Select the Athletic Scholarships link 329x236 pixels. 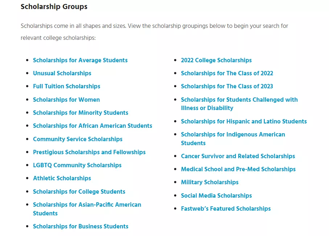tap(62, 178)
